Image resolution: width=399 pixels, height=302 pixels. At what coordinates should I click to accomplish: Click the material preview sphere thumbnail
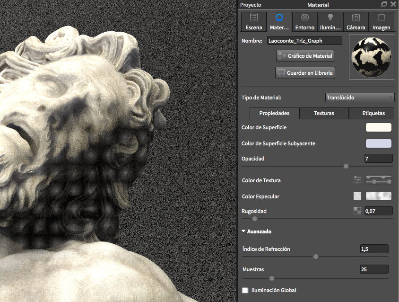pos(371,57)
